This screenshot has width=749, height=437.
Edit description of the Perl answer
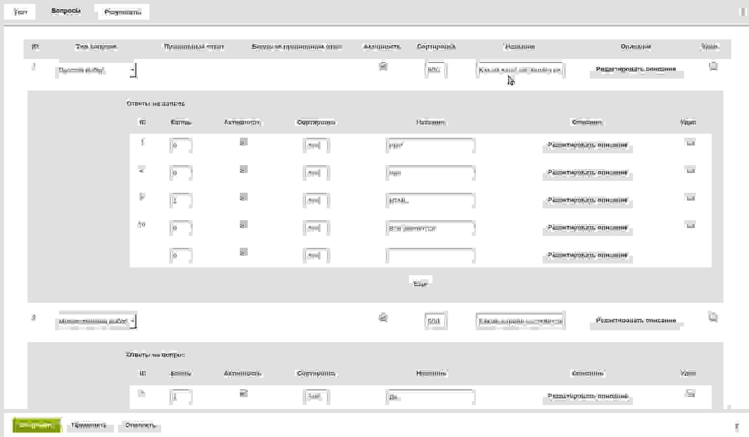pyautogui.click(x=588, y=173)
